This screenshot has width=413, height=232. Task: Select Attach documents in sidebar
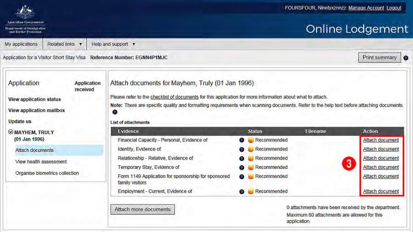pyautogui.click(x=59, y=150)
